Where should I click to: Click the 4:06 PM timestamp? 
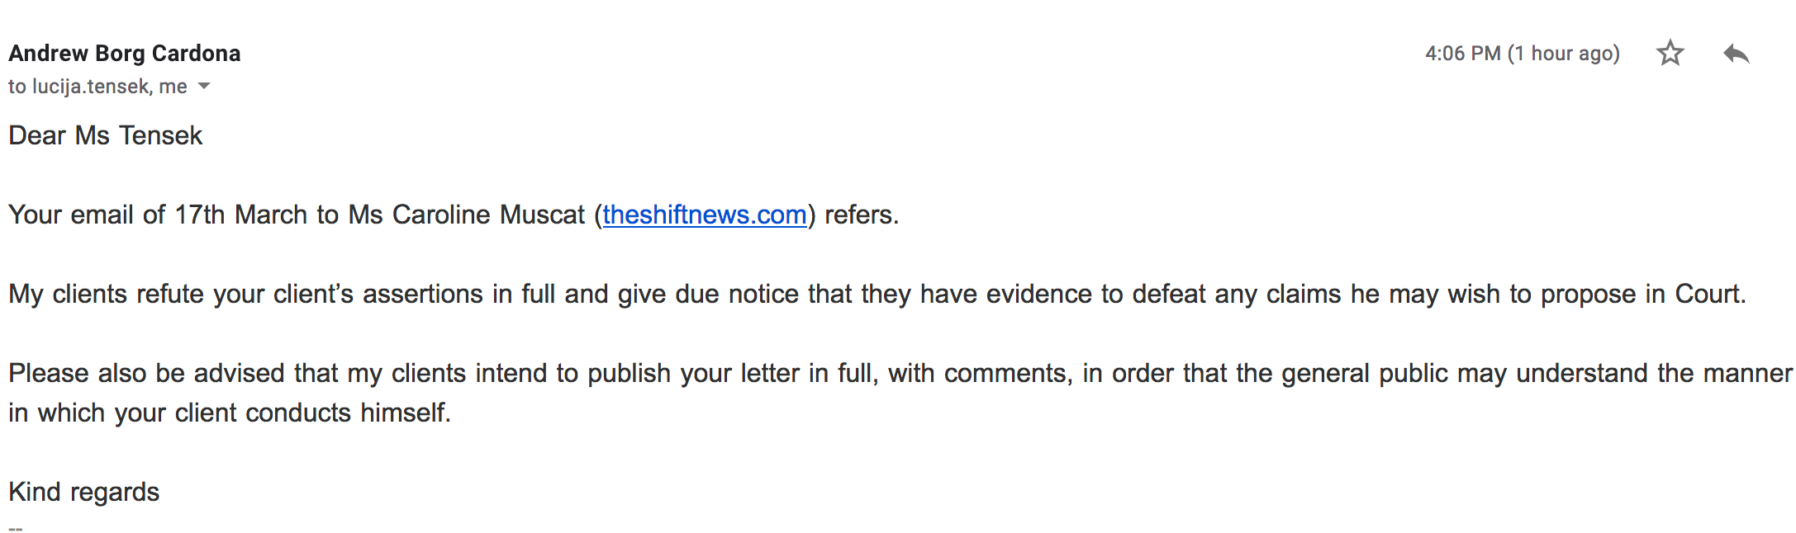point(1462,54)
